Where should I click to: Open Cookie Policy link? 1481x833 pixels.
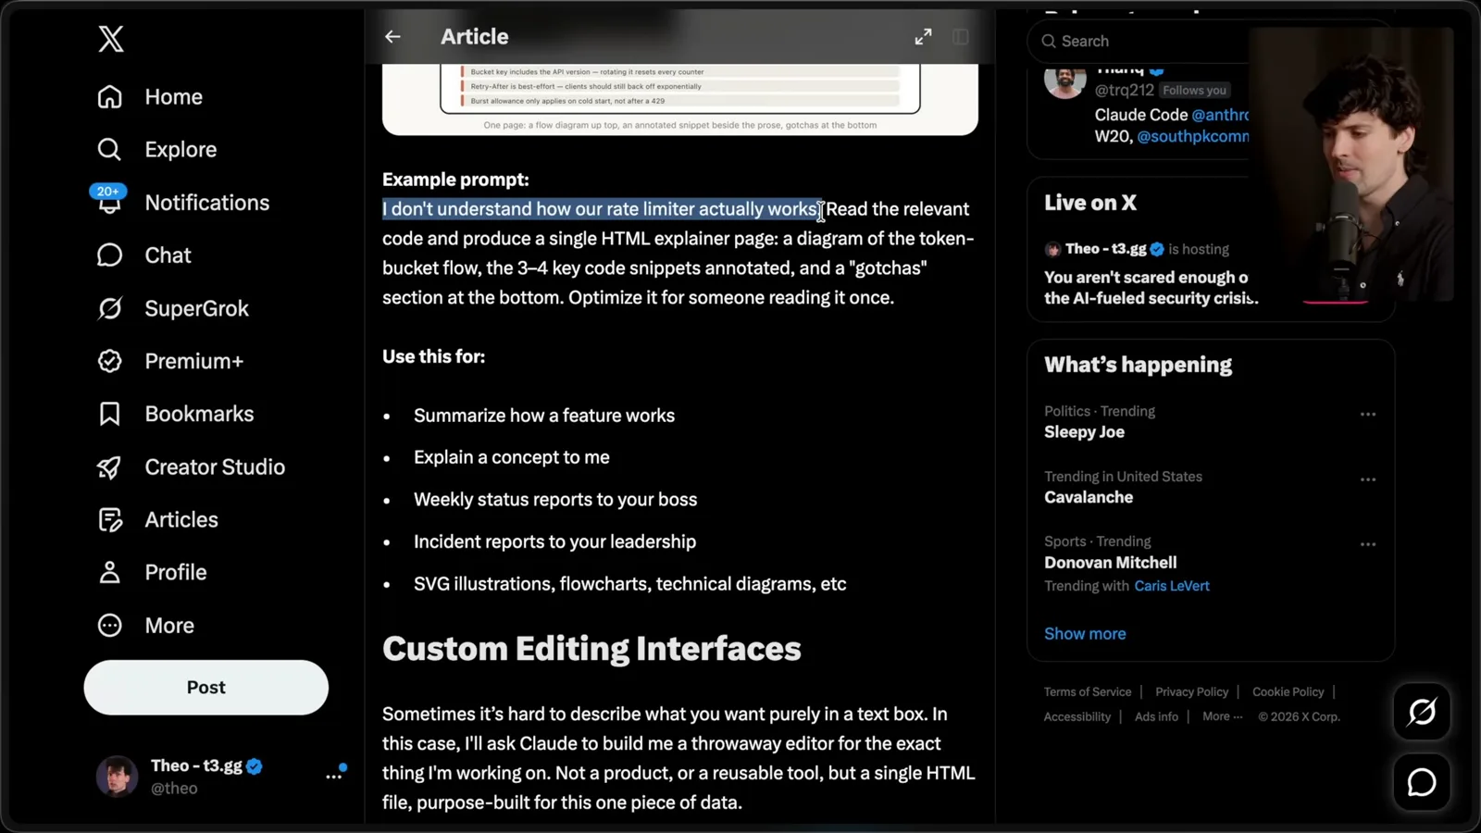point(1288,692)
